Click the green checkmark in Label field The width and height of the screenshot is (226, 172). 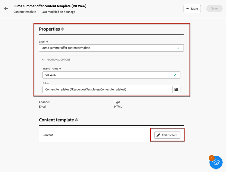178,48
